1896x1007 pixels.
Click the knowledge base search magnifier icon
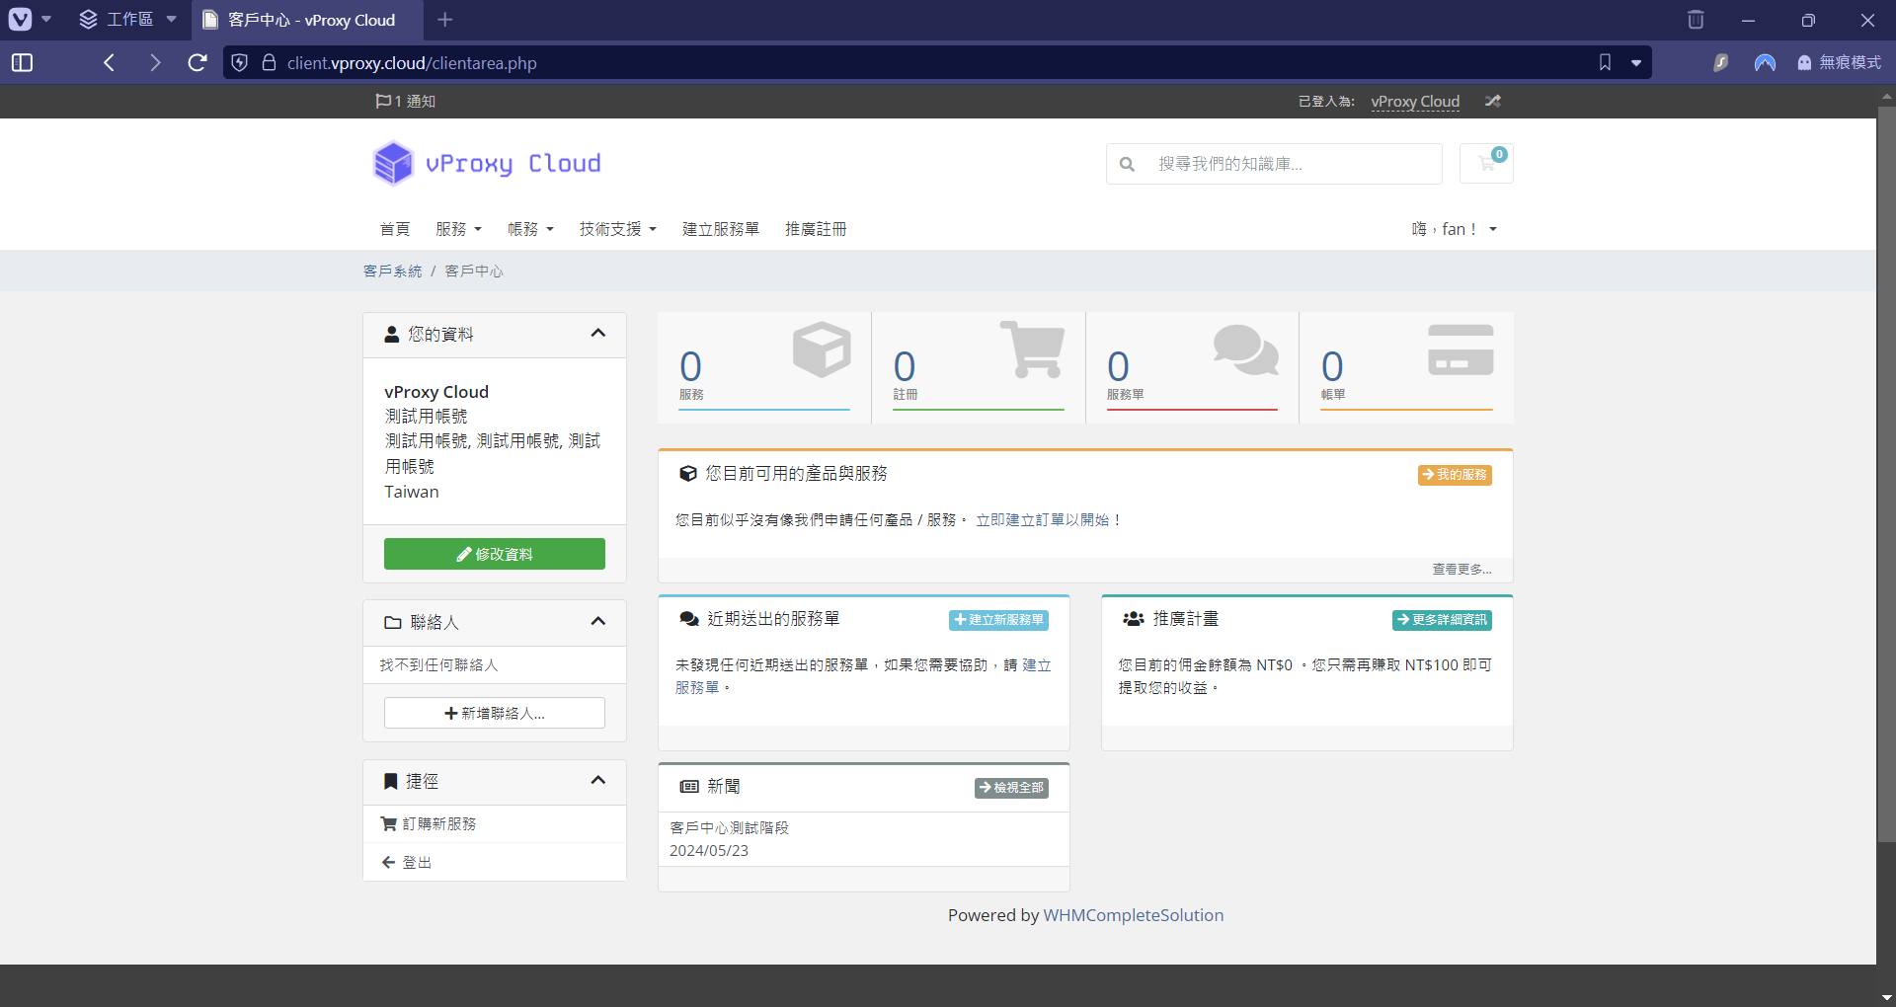(x=1129, y=163)
